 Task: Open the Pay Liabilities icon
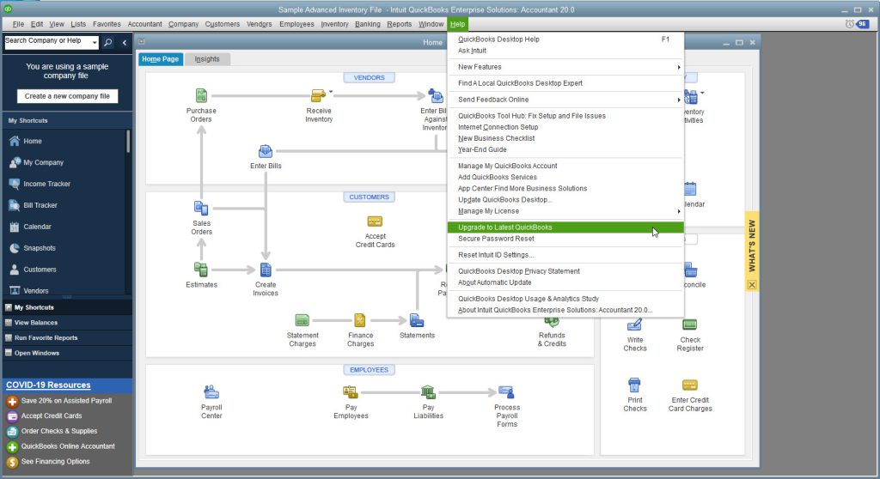[x=428, y=392]
